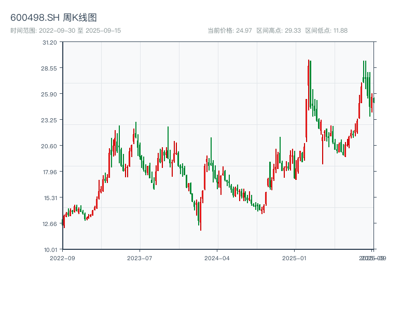This screenshot has width=415, height=311.
Task: Click the 区间低点: 11.88 label
Action: click(326, 31)
